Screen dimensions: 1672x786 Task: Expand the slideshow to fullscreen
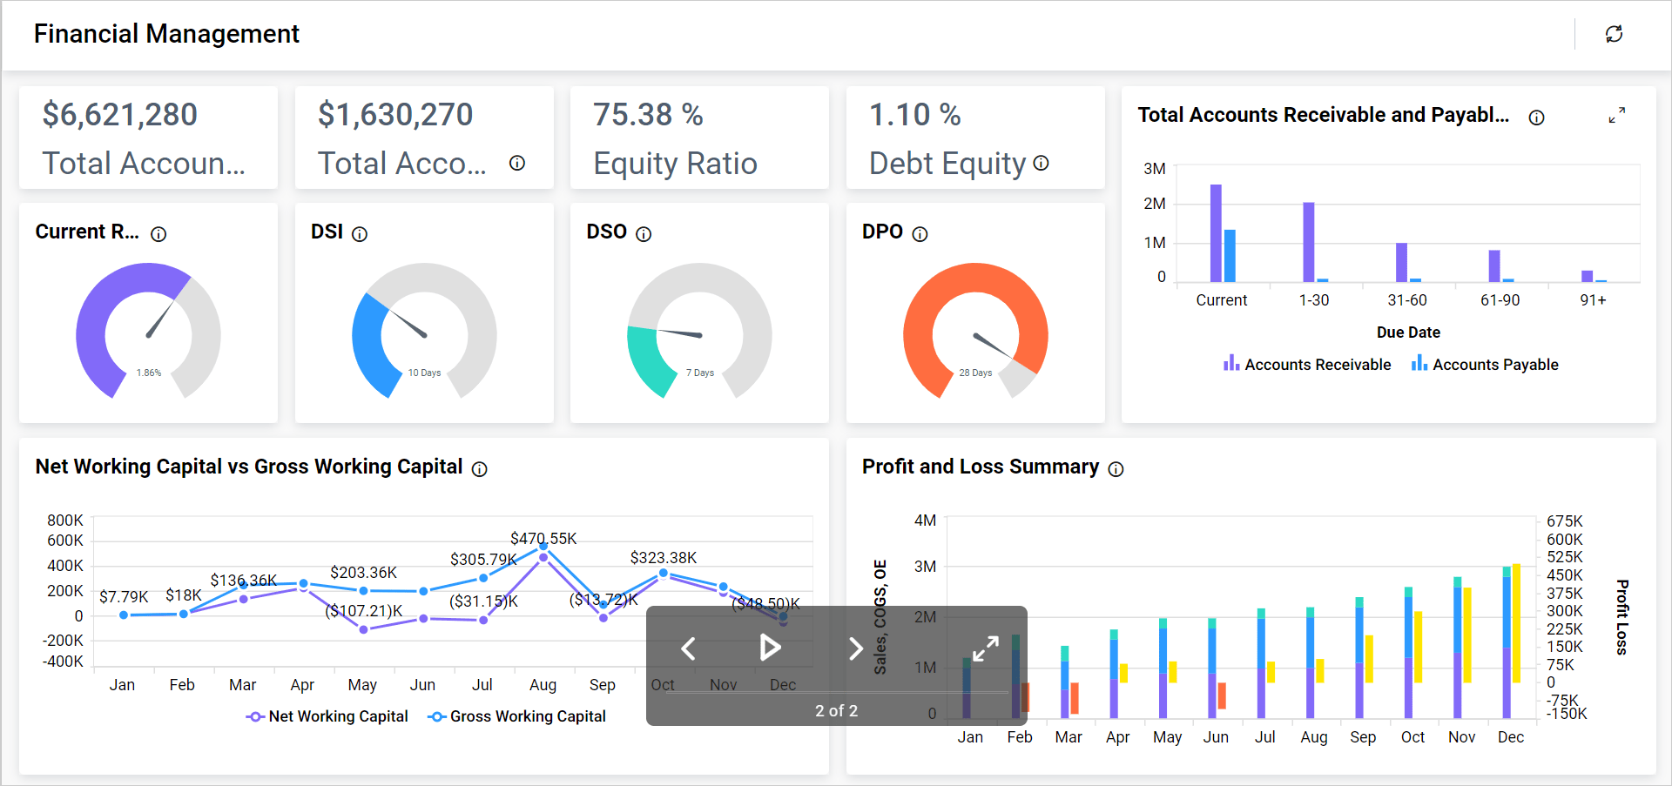(986, 648)
